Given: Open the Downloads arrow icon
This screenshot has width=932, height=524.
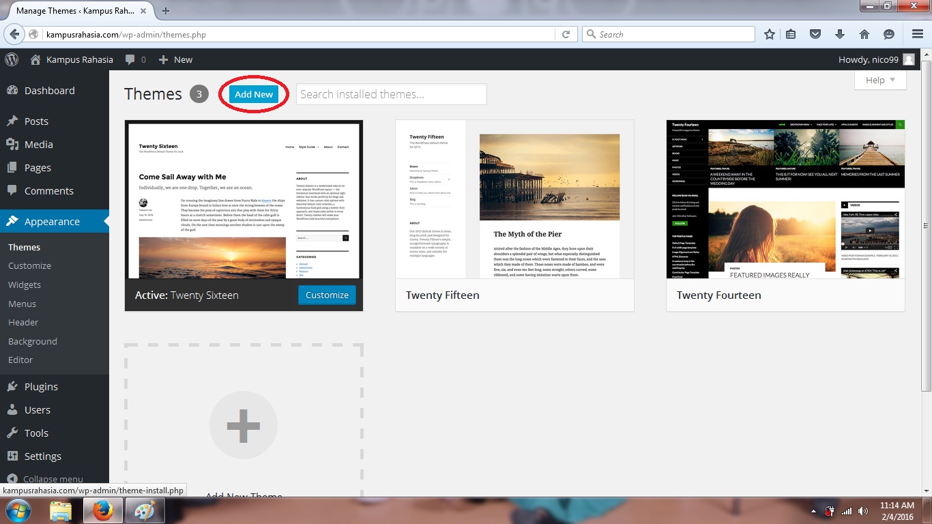Looking at the screenshot, I should (x=839, y=34).
